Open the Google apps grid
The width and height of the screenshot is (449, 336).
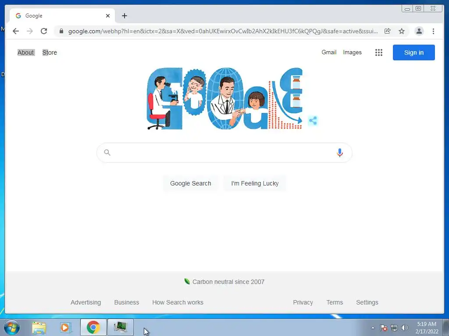click(x=379, y=52)
